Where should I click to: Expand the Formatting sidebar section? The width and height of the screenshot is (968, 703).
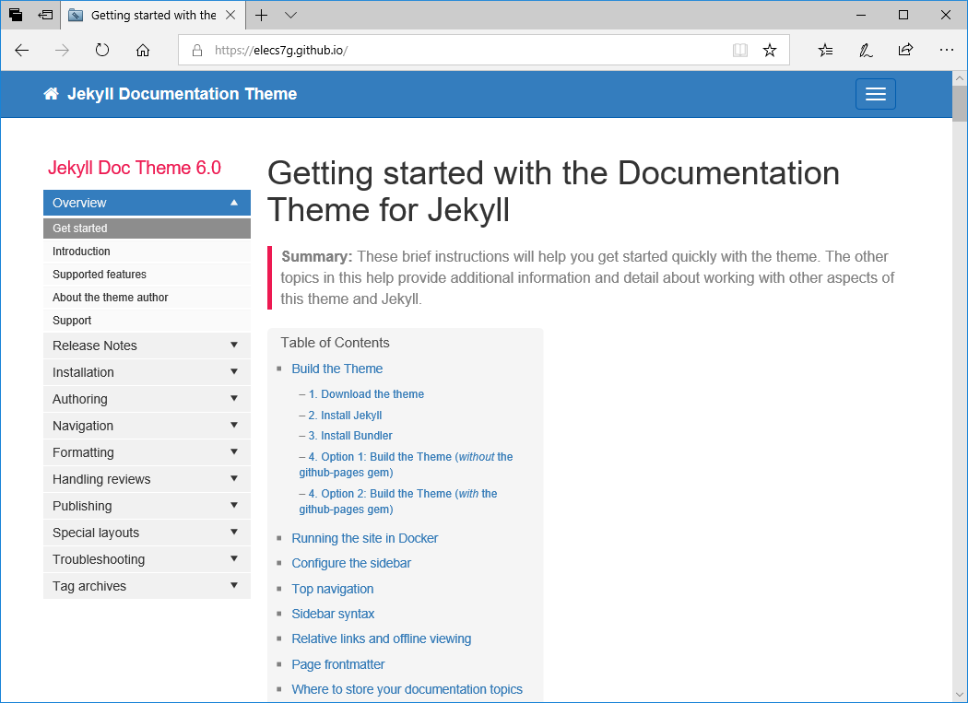[x=147, y=452]
